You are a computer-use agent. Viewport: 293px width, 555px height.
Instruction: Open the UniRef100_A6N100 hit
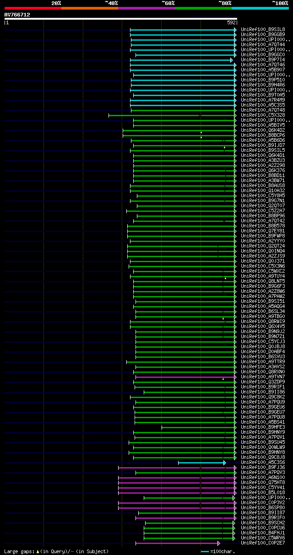point(263,478)
